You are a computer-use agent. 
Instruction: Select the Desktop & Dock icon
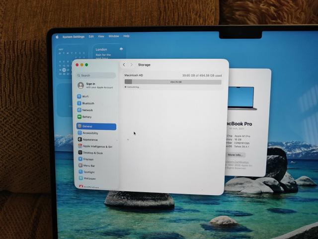[x=80, y=152]
